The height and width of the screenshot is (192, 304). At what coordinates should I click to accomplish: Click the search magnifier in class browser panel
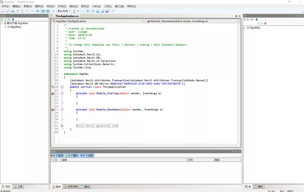coord(262,23)
